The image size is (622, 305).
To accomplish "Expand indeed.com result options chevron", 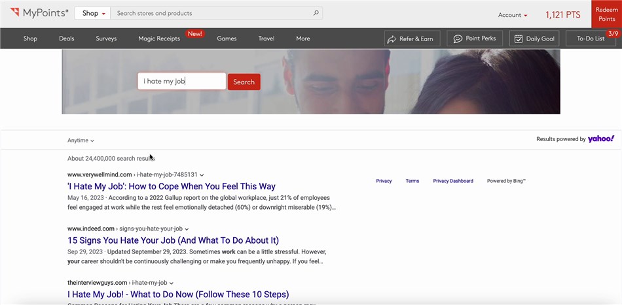I will coord(187,229).
